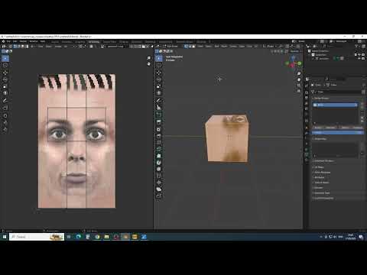
Task: Enable edge select mode in 3D viewport header
Action: click(190, 47)
